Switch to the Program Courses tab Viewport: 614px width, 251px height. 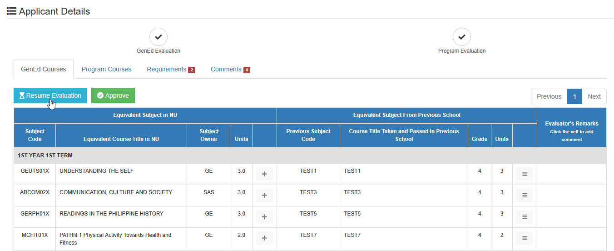(106, 69)
